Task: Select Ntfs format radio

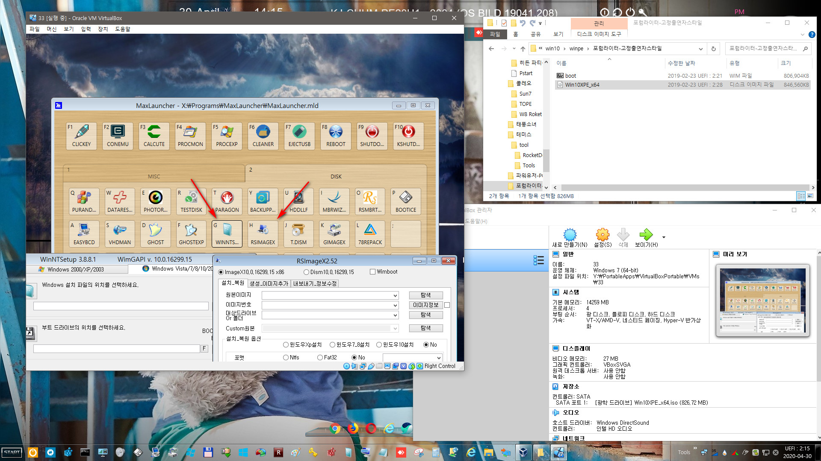Action: point(286,358)
